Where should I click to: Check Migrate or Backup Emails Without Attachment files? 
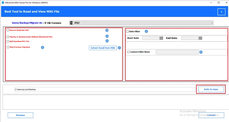[8, 37]
